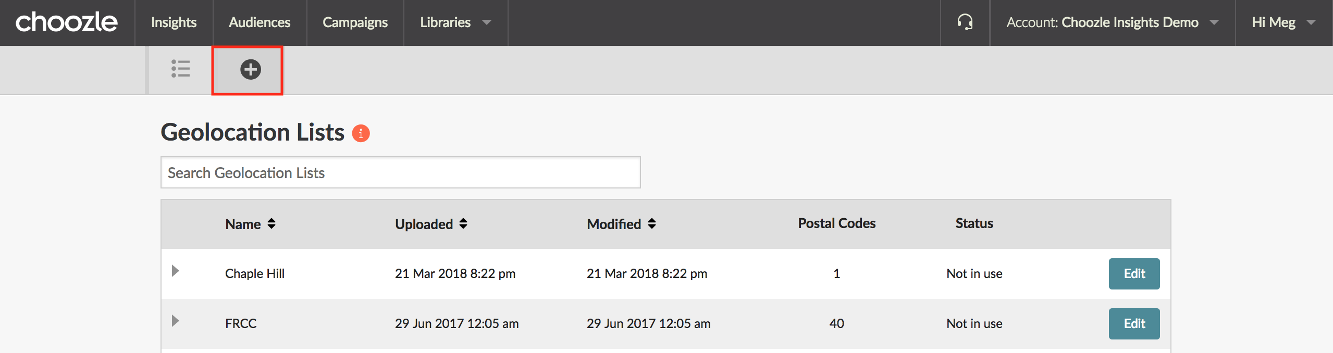Click the add new geolocation list plus icon
The image size is (1333, 353).
[250, 69]
